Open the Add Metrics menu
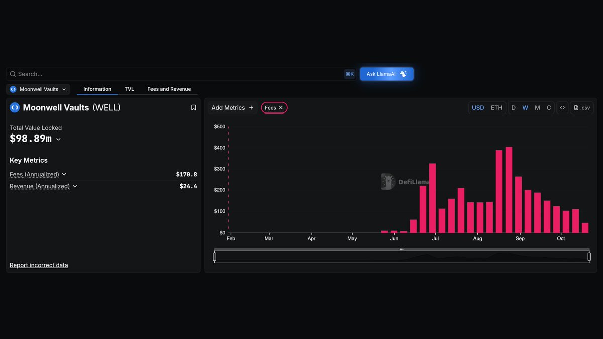Image resolution: width=603 pixels, height=339 pixels. pyautogui.click(x=232, y=108)
